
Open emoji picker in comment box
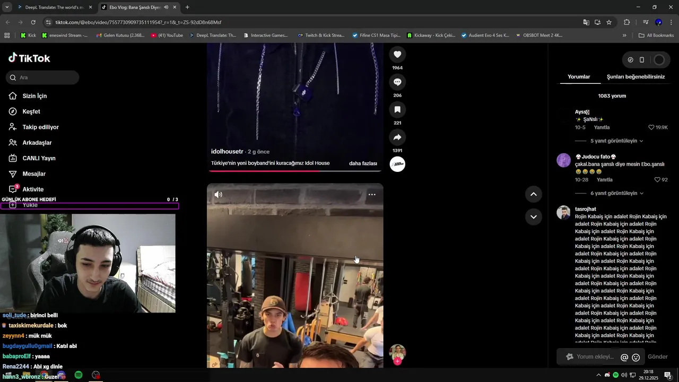pos(636,358)
